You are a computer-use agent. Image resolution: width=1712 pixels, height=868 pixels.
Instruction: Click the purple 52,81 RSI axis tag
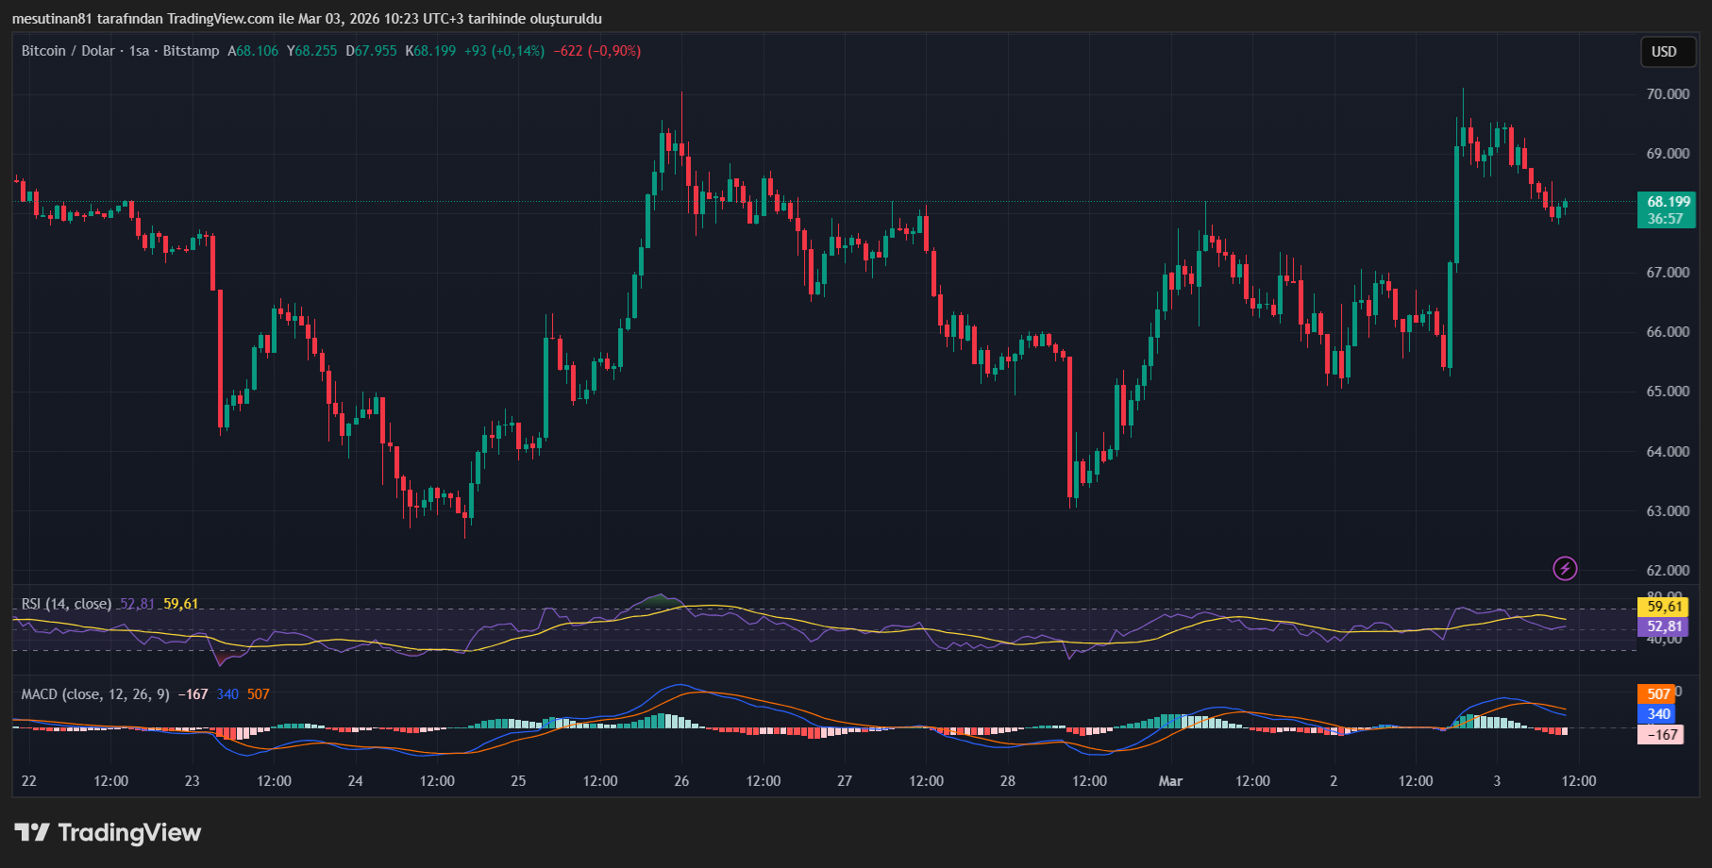click(1664, 626)
